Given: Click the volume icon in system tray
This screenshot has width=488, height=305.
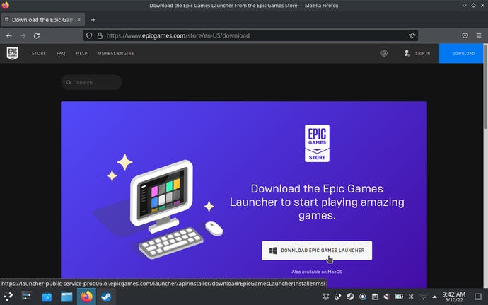Looking at the screenshot, I should tap(386, 297).
